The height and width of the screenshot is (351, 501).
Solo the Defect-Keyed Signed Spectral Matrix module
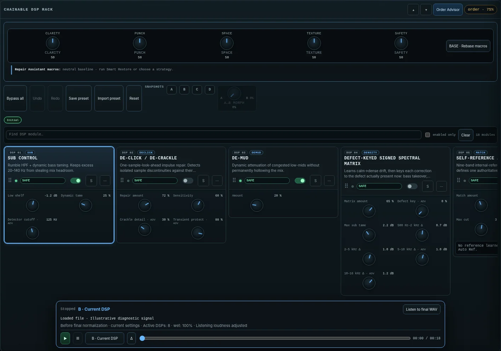tap(428, 186)
